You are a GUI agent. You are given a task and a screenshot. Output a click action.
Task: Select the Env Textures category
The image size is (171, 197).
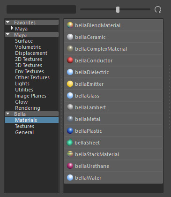pos(30,71)
